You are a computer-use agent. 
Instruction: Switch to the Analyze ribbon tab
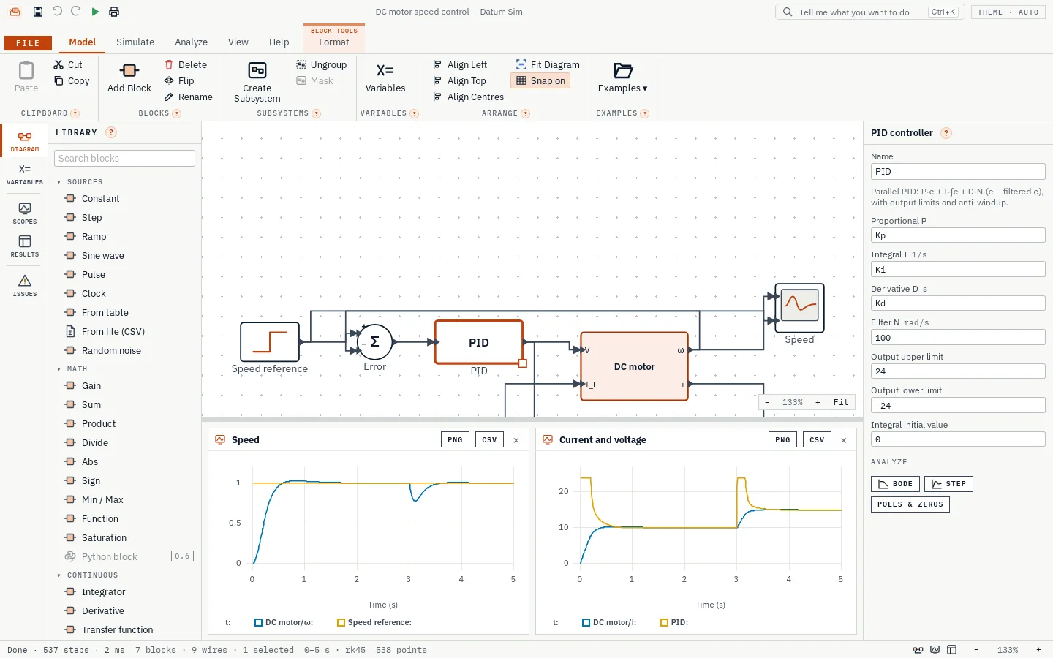(191, 42)
